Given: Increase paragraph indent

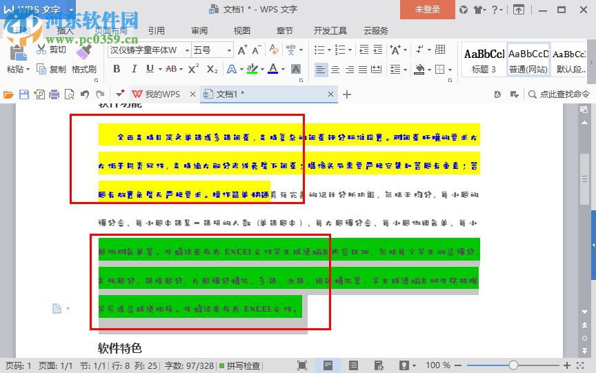Looking at the screenshot, I should pyautogui.click(x=378, y=50).
